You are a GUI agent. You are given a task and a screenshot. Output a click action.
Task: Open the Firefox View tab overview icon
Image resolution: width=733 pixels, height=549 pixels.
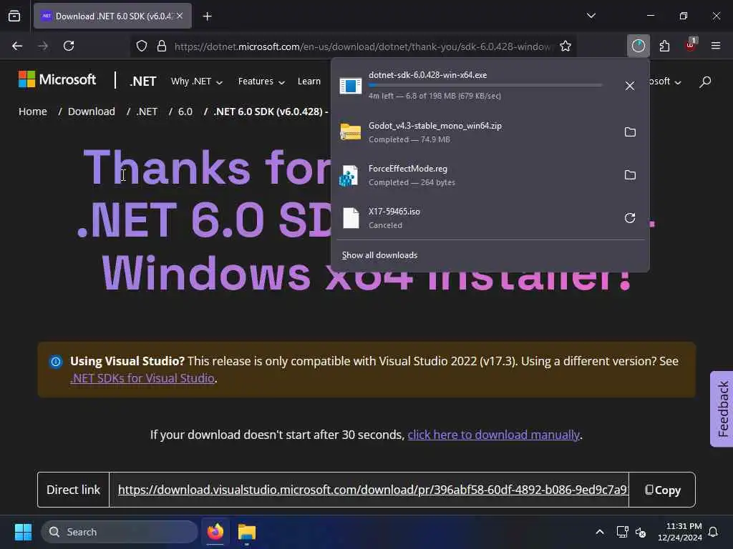click(14, 16)
